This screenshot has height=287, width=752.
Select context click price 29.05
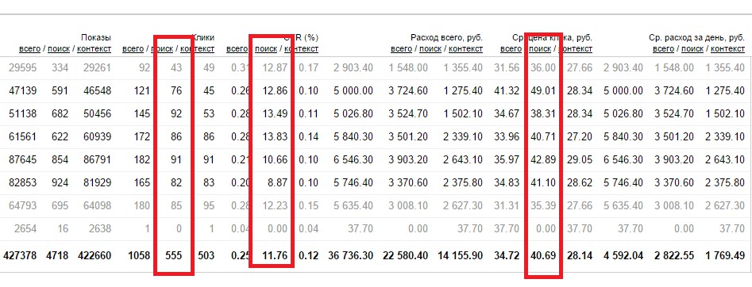pyautogui.click(x=580, y=159)
